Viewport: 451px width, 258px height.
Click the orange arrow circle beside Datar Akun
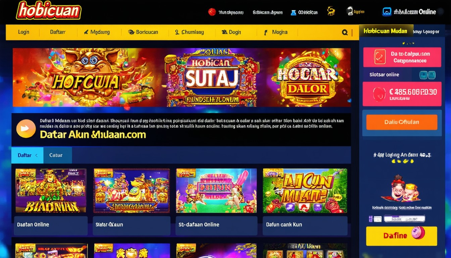pyautogui.click(x=26, y=129)
